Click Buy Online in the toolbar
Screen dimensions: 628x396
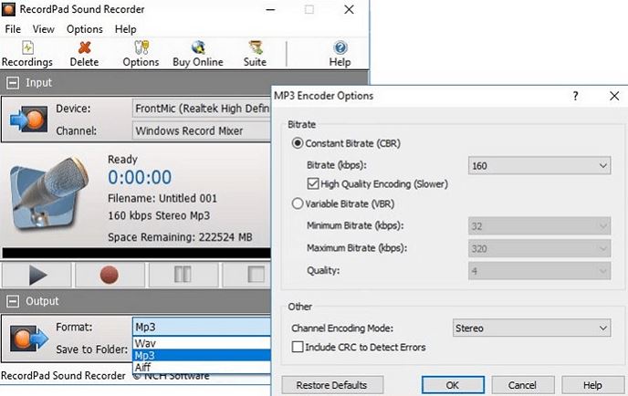tap(198, 54)
